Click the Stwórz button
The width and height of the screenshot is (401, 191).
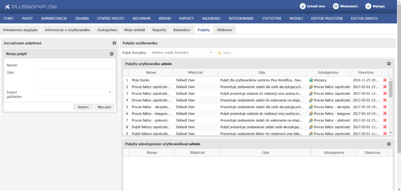83,107
